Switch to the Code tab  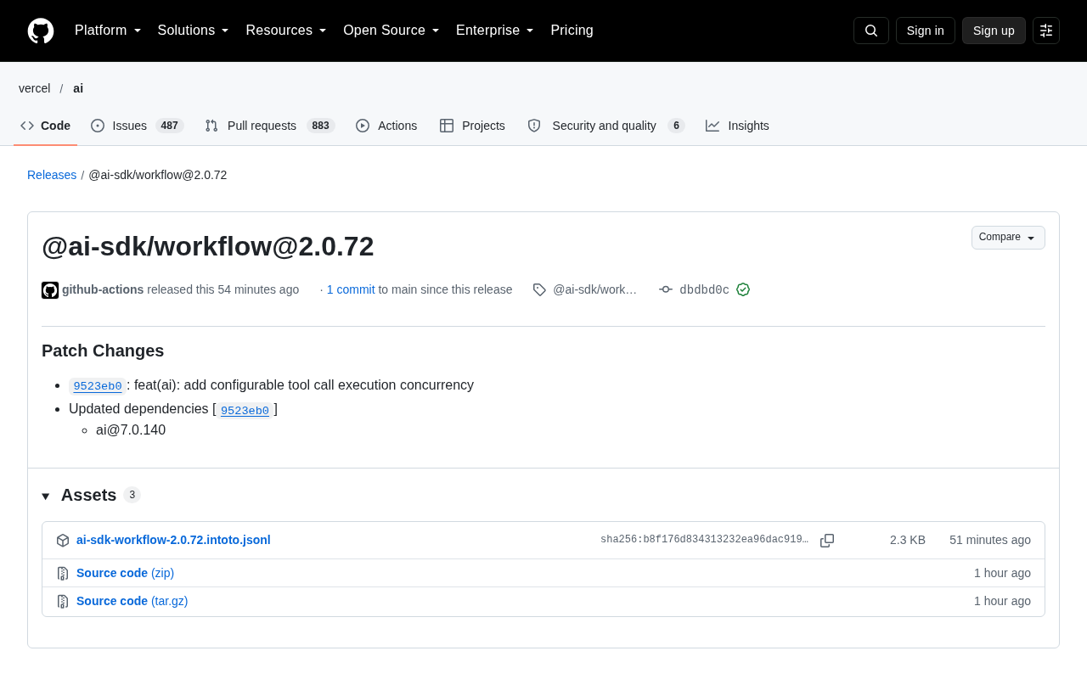[x=46, y=126]
